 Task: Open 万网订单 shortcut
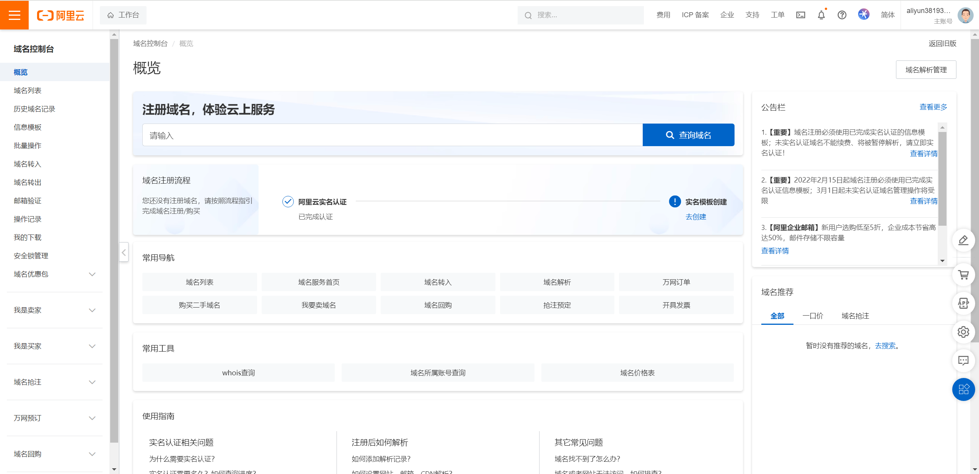tap(676, 282)
